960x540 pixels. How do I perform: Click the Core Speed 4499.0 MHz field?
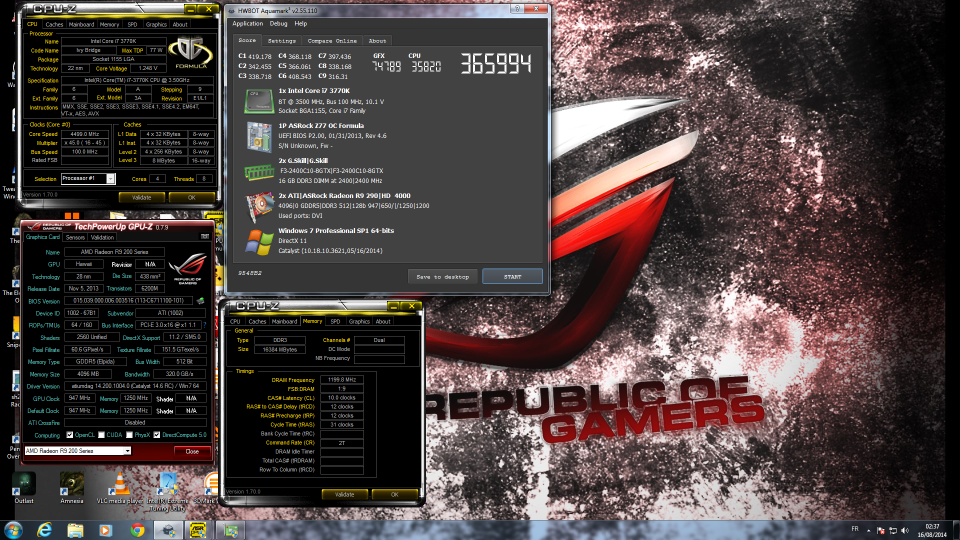[x=84, y=134]
